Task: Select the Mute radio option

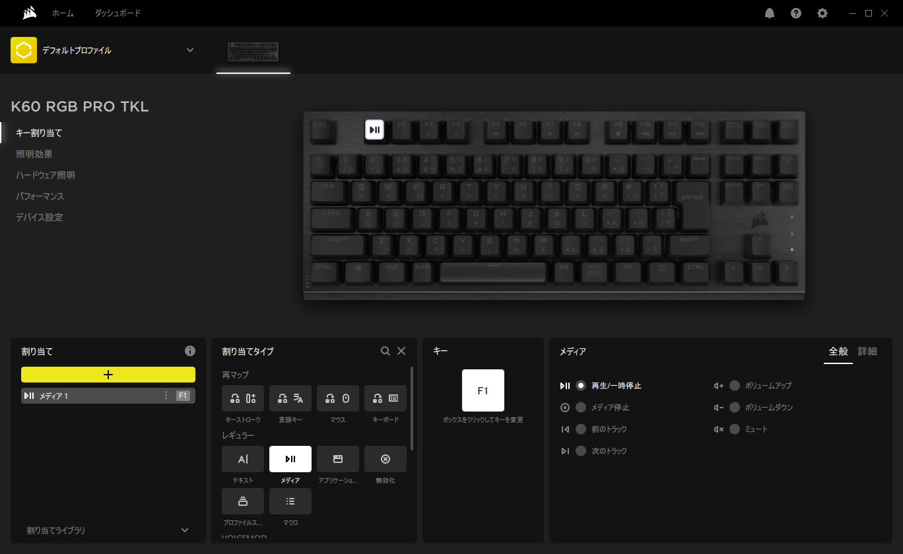Action: (735, 429)
